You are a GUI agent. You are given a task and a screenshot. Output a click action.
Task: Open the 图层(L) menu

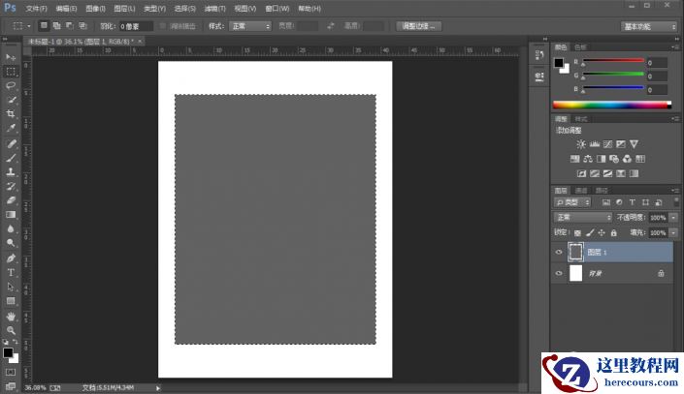pos(124,9)
